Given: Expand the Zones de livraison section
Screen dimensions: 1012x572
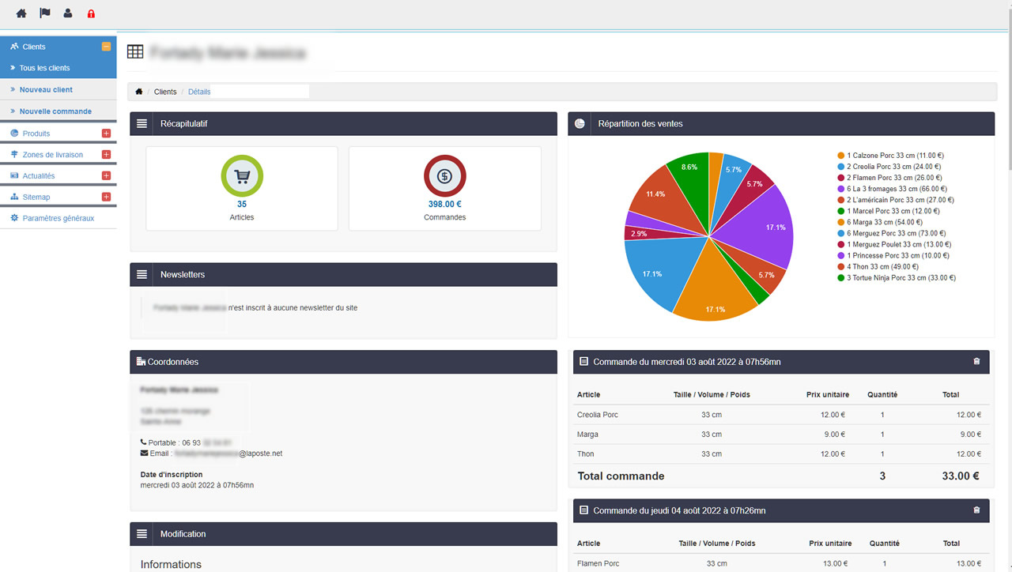Looking at the screenshot, I should [106, 155].
